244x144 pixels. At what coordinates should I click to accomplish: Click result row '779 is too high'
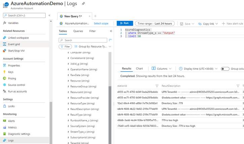[181, 120]
